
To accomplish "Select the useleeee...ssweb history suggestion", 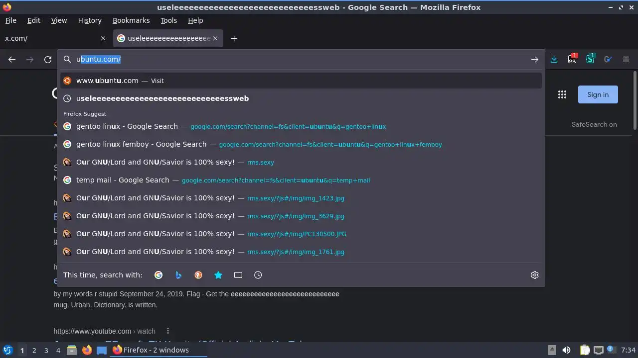I will click(301, 98).
